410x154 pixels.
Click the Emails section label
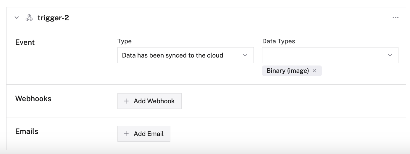27,131
